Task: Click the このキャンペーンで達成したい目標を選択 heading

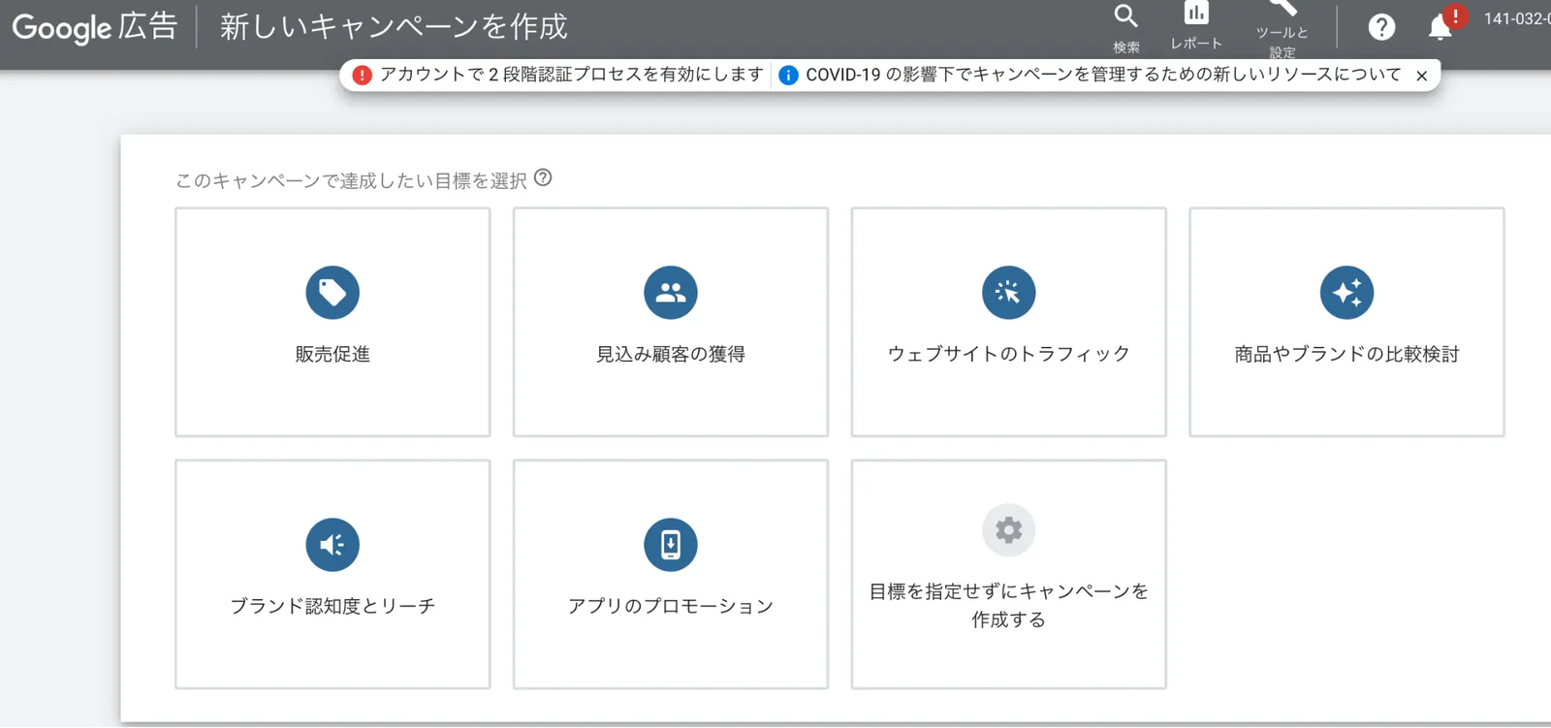Action: point(351,180)
